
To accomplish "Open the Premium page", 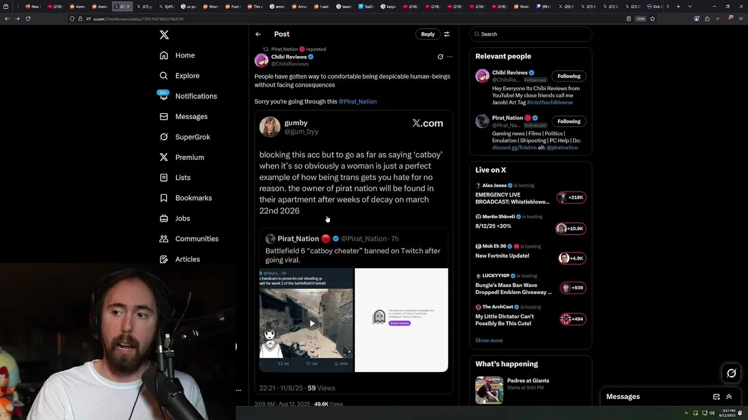I will [182, 157].
